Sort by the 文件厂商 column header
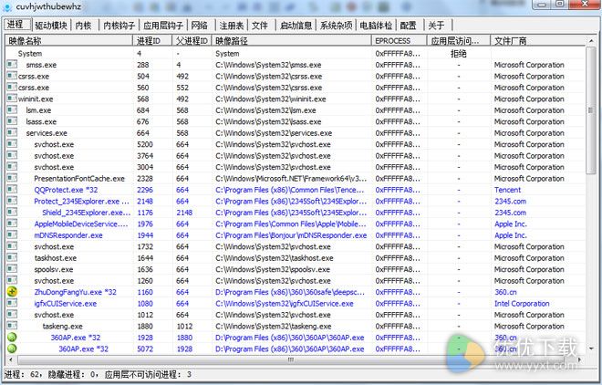The image size is (602, 385). click(537, 40)
